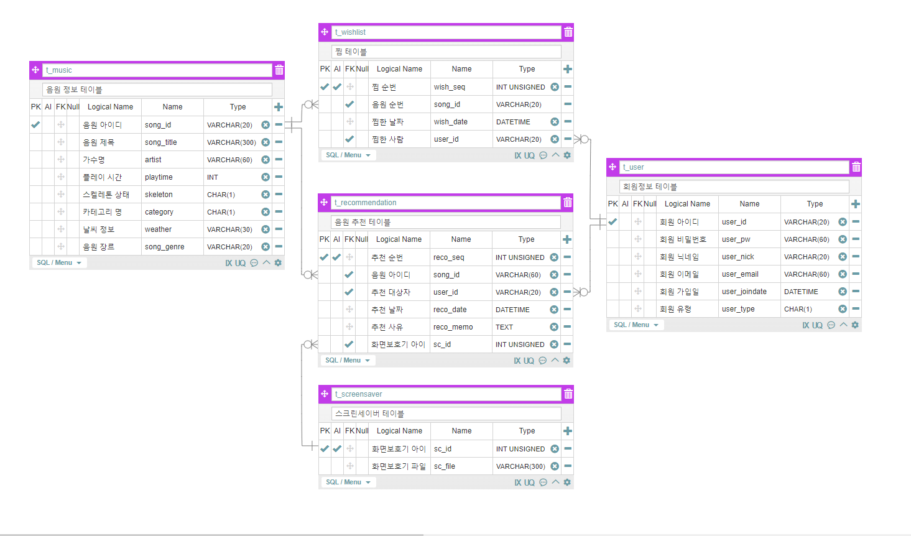The image size is (911, 536).
Task: Toggle PK checkmark on t_user user_id row
Action: click(x=613, y=222)
